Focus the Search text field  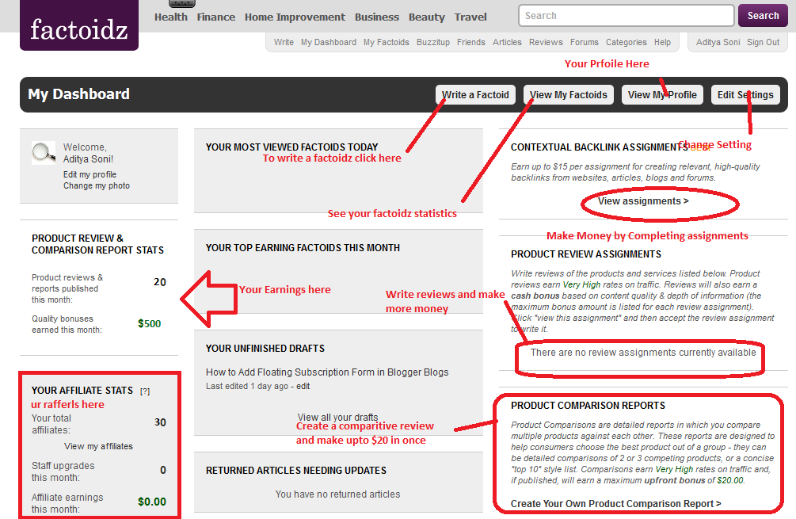[x=626, y=16]
